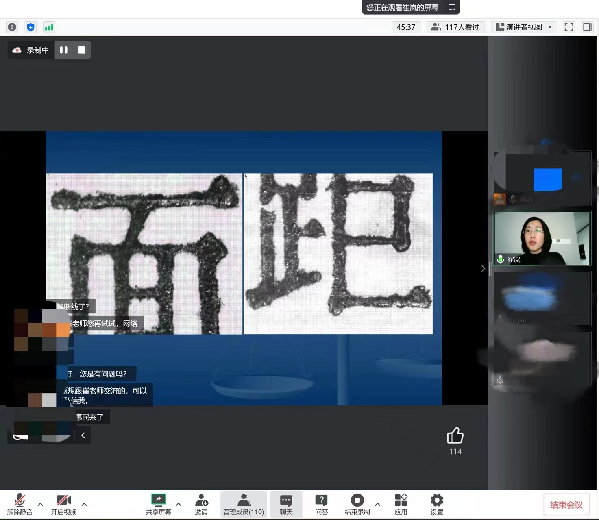Select the participant thumbnail with the blue square
The width and height of the screenshot is (599, 520).
[542, 178]
